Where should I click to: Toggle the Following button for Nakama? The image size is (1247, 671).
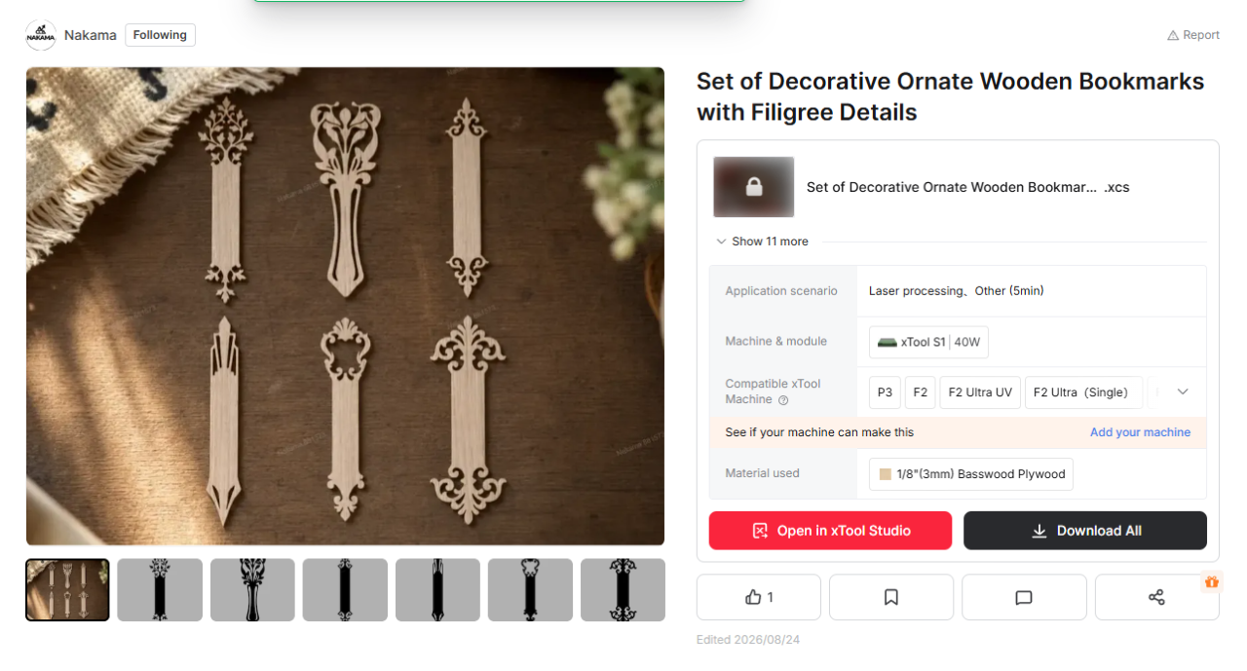coord(160,35)
